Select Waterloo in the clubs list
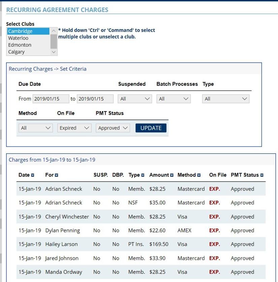Screen dimensions: 278x282 pyautogui.click(x=19, y=38)
